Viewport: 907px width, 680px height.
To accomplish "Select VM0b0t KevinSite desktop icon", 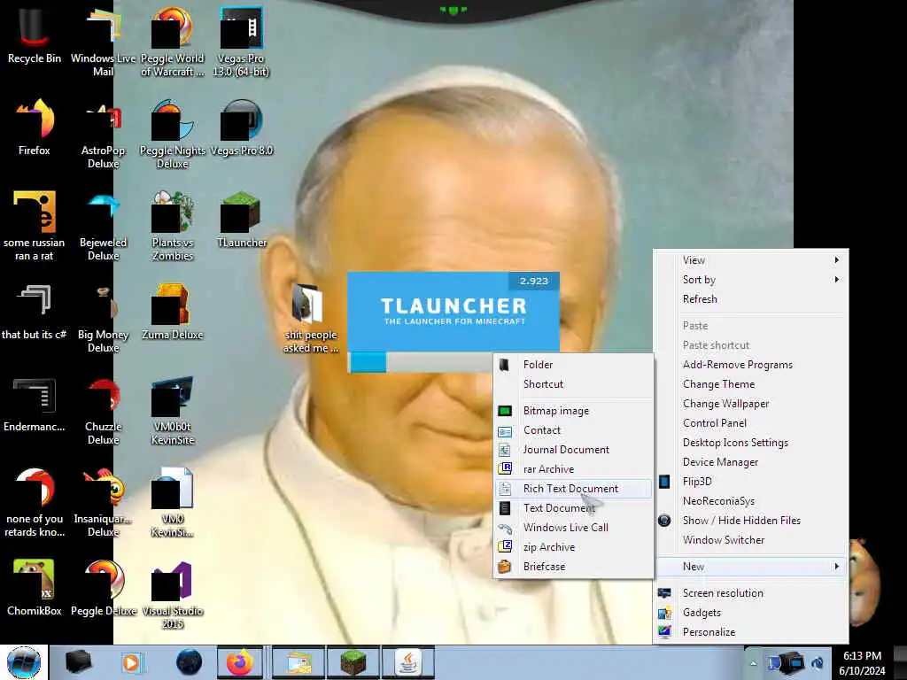I will click(173, 409).
